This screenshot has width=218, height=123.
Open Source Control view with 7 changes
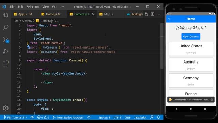pyautogui.click(x=6, y=40)
